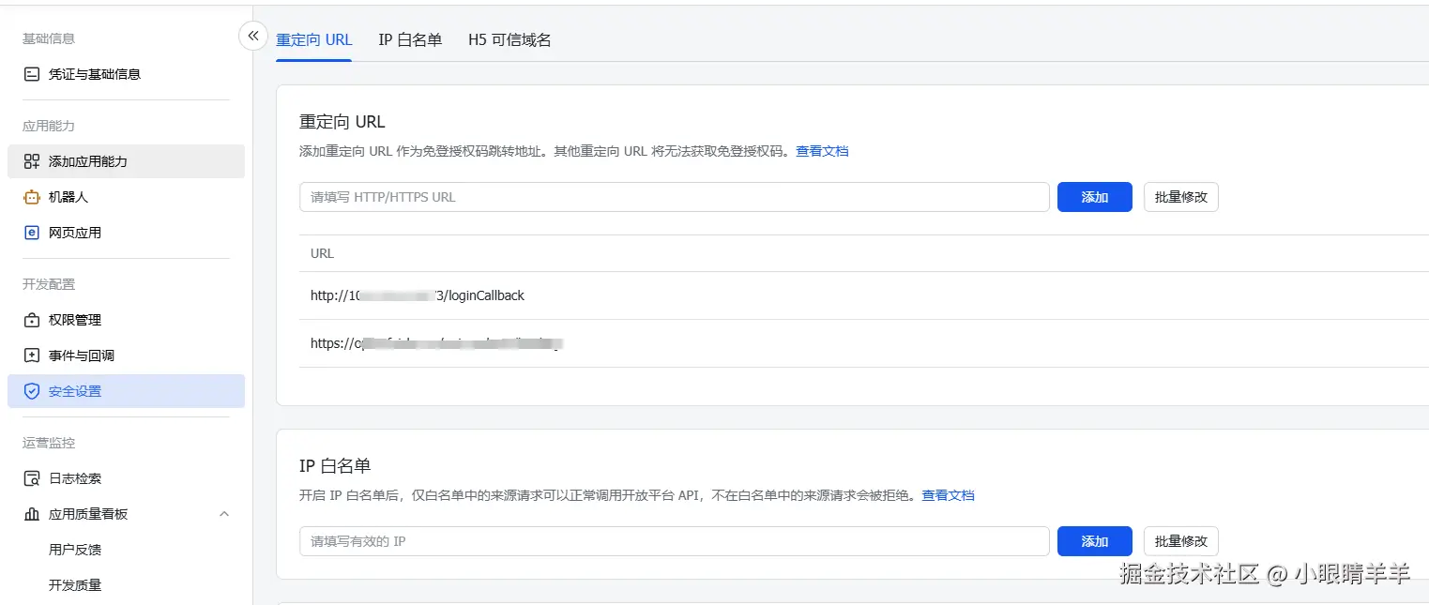Viewport: 1429px width, 605px height.
Task: Click the 开发配置 sidebar group label
Action: pos(49,284)
